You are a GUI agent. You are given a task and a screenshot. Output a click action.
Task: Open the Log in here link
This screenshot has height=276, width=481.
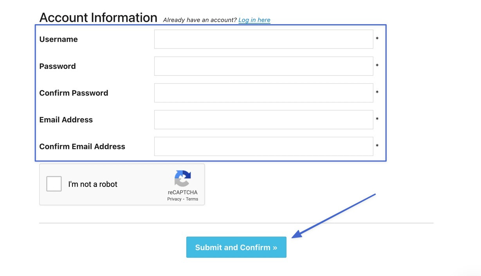(254, 20)
